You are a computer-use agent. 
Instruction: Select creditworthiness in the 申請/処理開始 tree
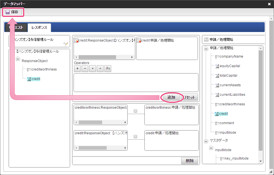[x=232, y=104]
